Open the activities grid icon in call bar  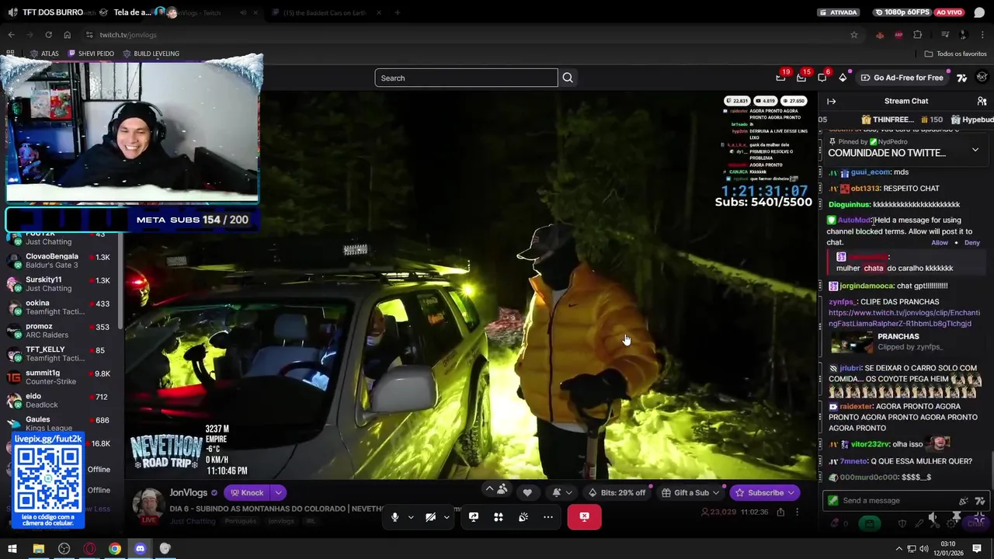(x=499, y=517)
